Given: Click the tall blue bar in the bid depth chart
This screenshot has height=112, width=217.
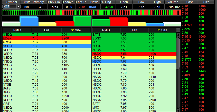Looking at the screenshot, I should pyautogui.click(x=29, y=21).
